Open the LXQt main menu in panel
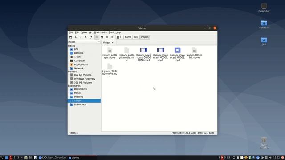The width and height of the screenshot is (285, 160). coord(2,158)
